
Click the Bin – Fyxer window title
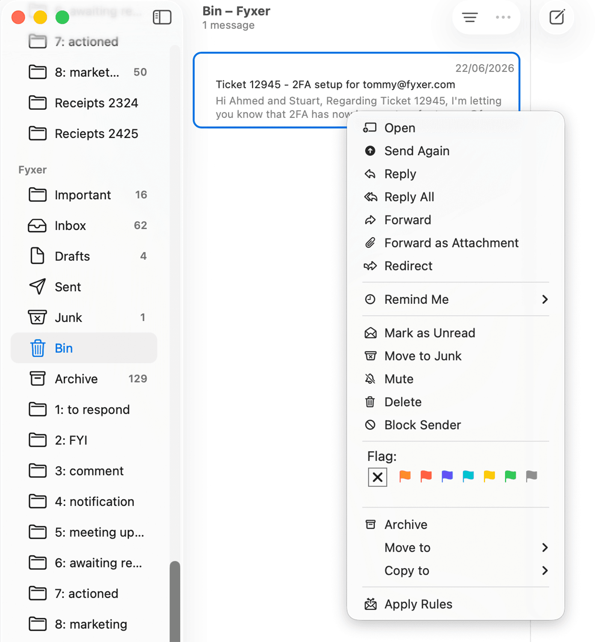pyautogui.click(x=236, y=11)
